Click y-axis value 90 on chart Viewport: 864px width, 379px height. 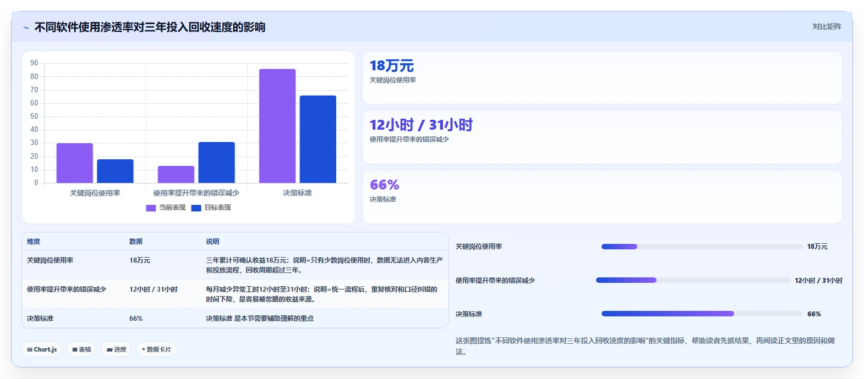click(34, 63)
